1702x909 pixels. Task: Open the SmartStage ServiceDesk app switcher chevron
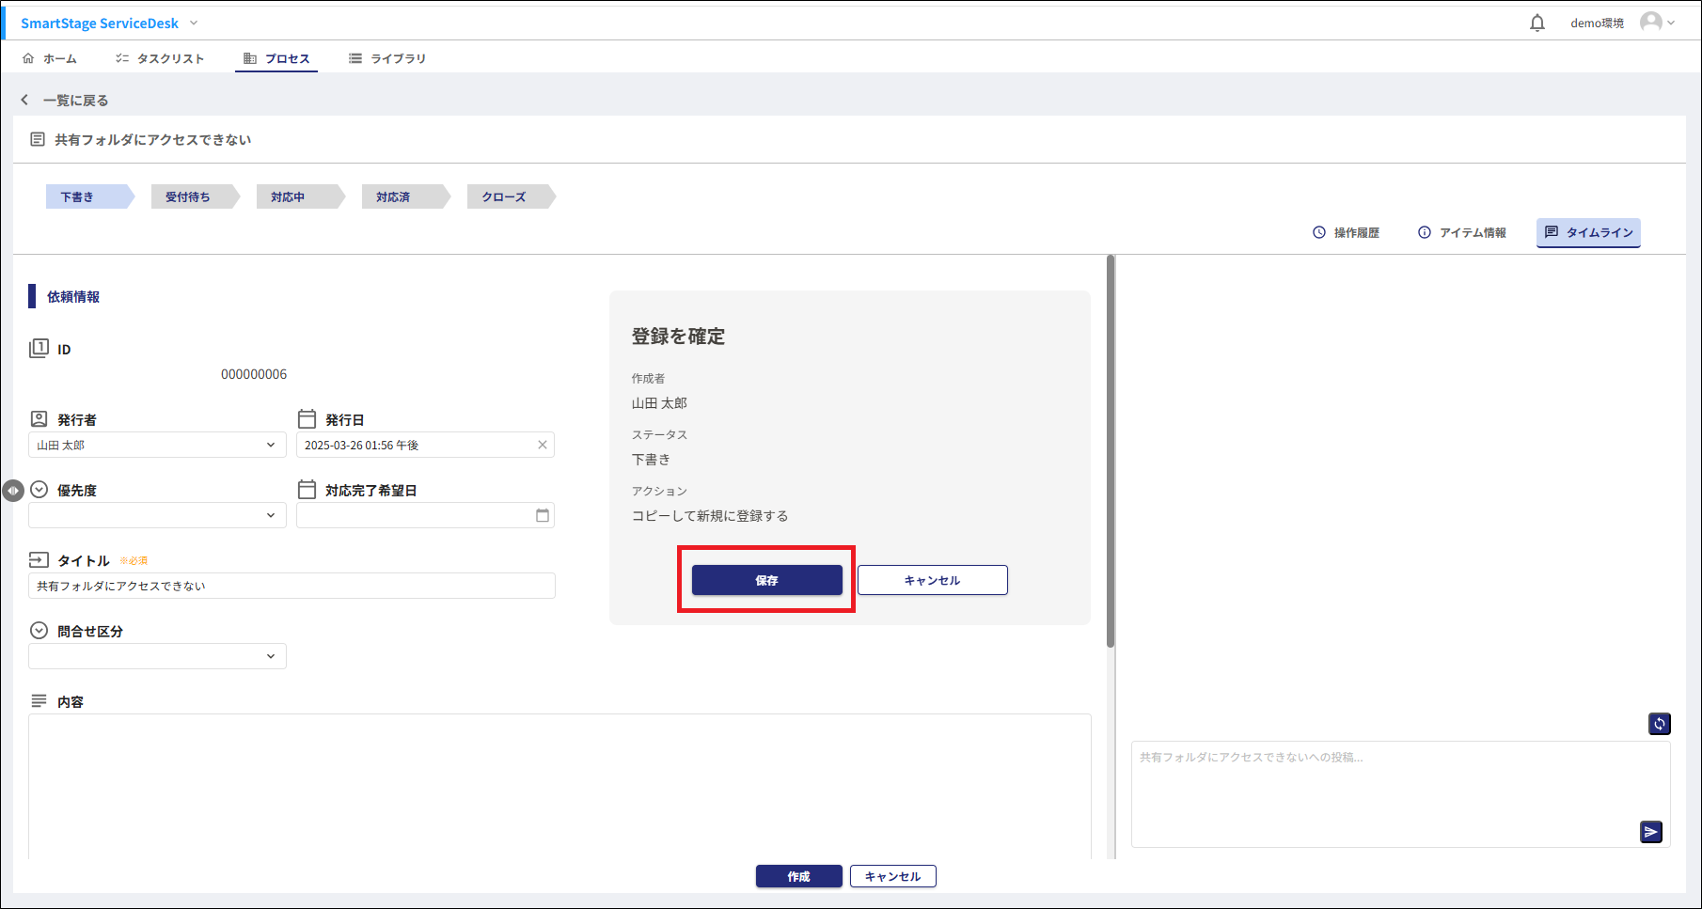tap(194, 23)
